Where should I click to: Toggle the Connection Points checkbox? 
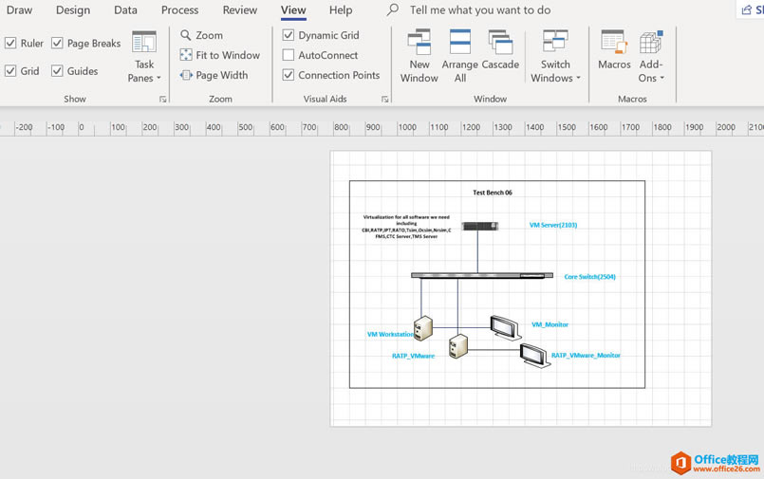pyautogui.click(x=289, y=75)
